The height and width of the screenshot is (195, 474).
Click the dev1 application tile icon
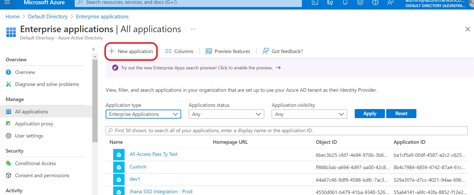coord(119,180)
